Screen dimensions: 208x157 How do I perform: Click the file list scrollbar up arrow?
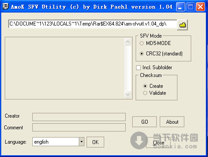coord(127,42)
